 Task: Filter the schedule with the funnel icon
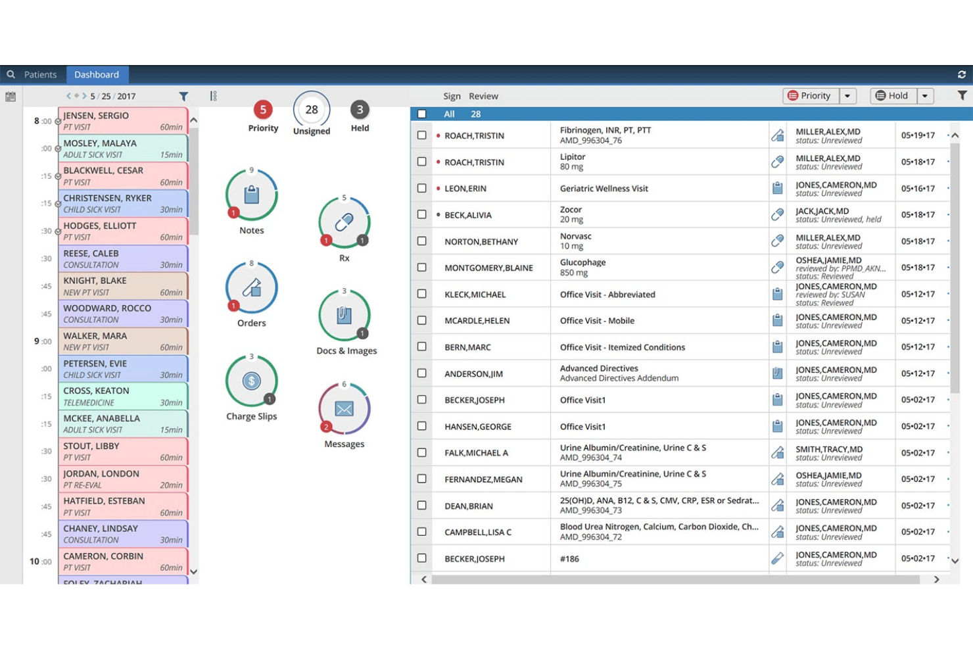(183, 97)
